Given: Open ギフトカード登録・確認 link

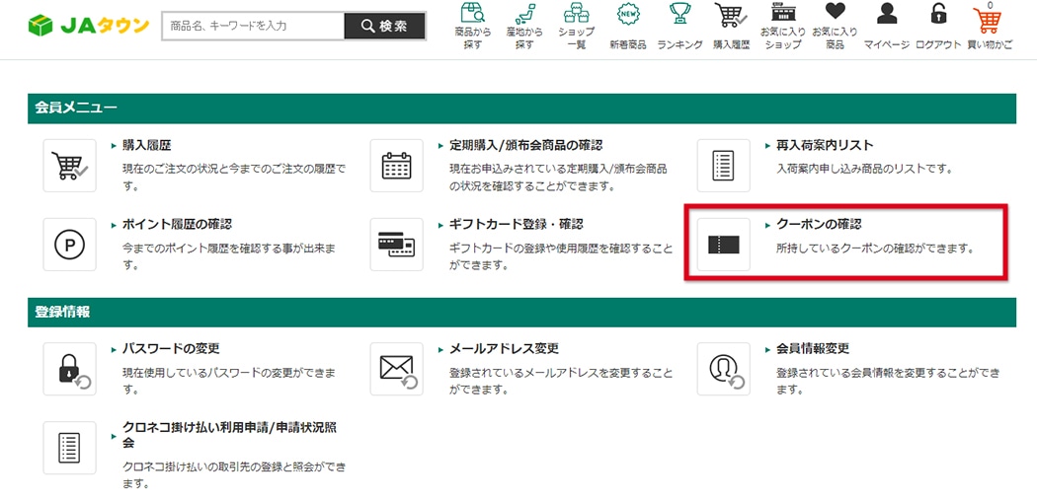Looking at the screenshot, I should (516, 225).
